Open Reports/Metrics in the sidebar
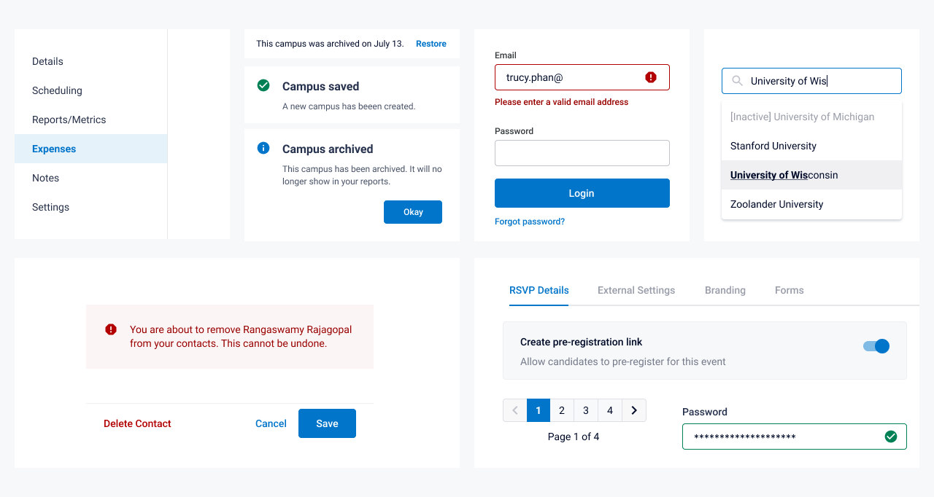Screen dimensions: 934x497 (x=69, y=120)
